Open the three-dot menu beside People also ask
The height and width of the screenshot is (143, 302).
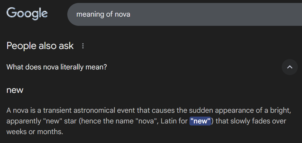click(83, 46)
